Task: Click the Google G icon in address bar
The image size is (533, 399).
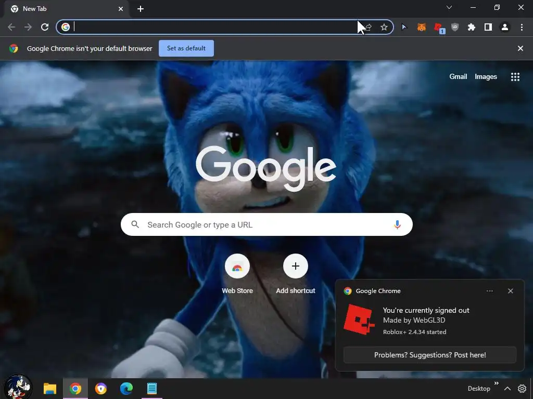Action: 66,27
